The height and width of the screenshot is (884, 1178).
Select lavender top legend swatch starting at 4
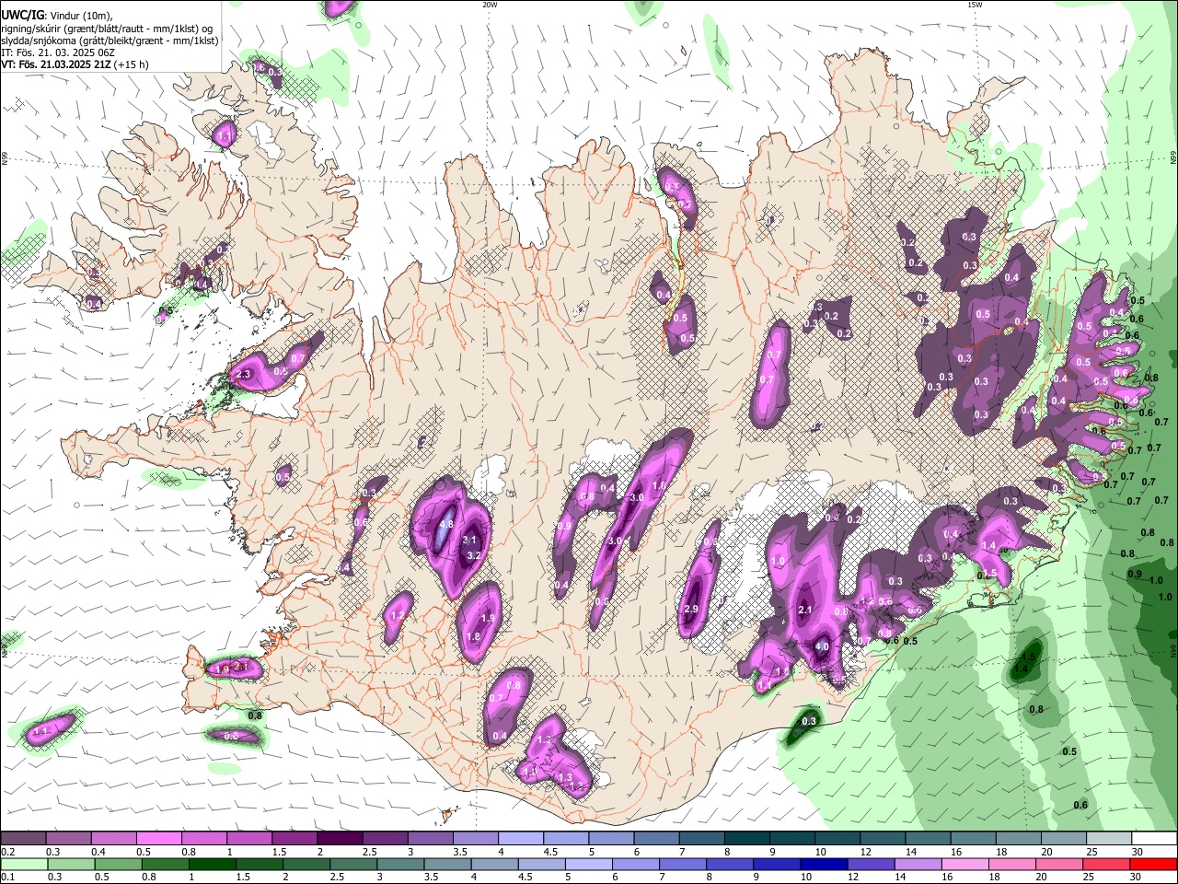521,838
